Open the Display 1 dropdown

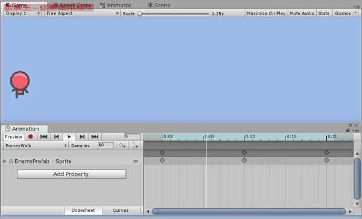click(x=23, y=13)
